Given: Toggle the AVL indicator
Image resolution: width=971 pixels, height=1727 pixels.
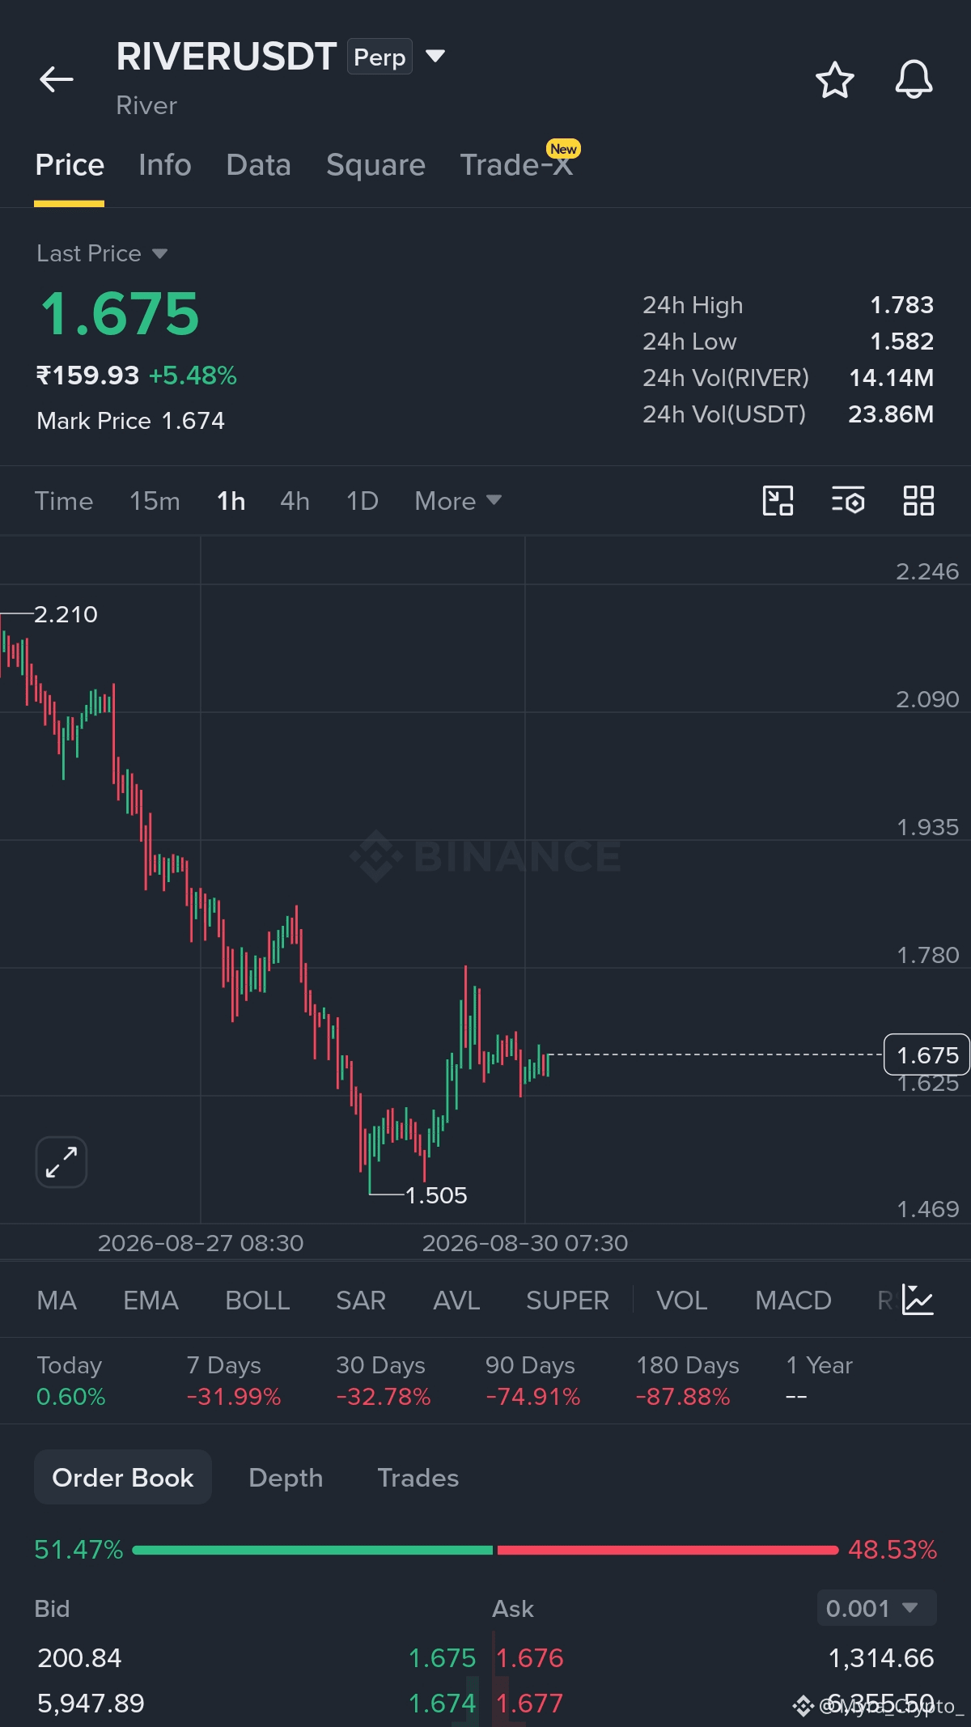Looking at the screenshot, I should coord(456,1301).
